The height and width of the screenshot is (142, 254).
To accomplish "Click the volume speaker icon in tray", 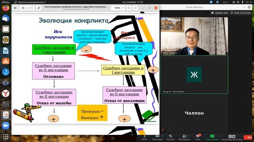I will [238, 2].
